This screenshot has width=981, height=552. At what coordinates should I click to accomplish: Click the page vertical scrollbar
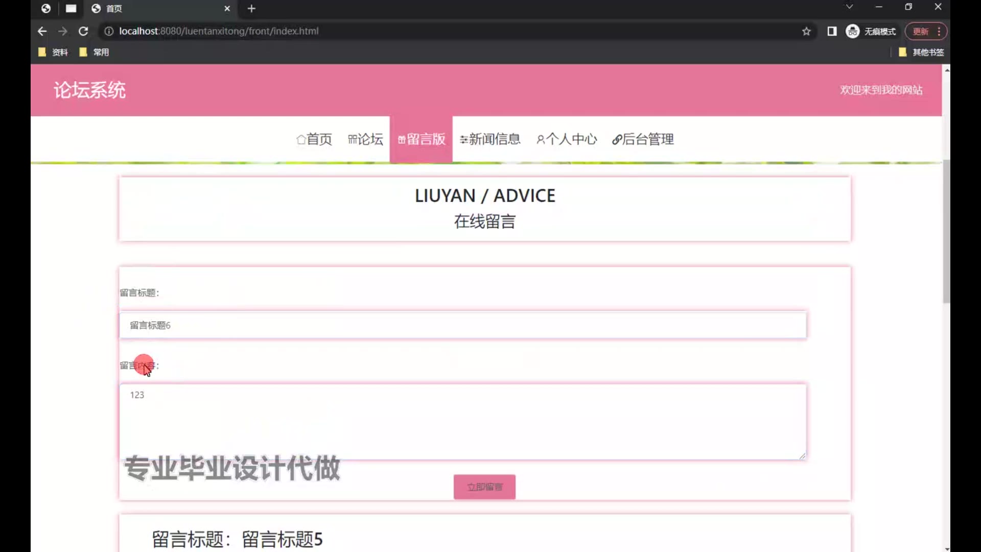(946, 231)
